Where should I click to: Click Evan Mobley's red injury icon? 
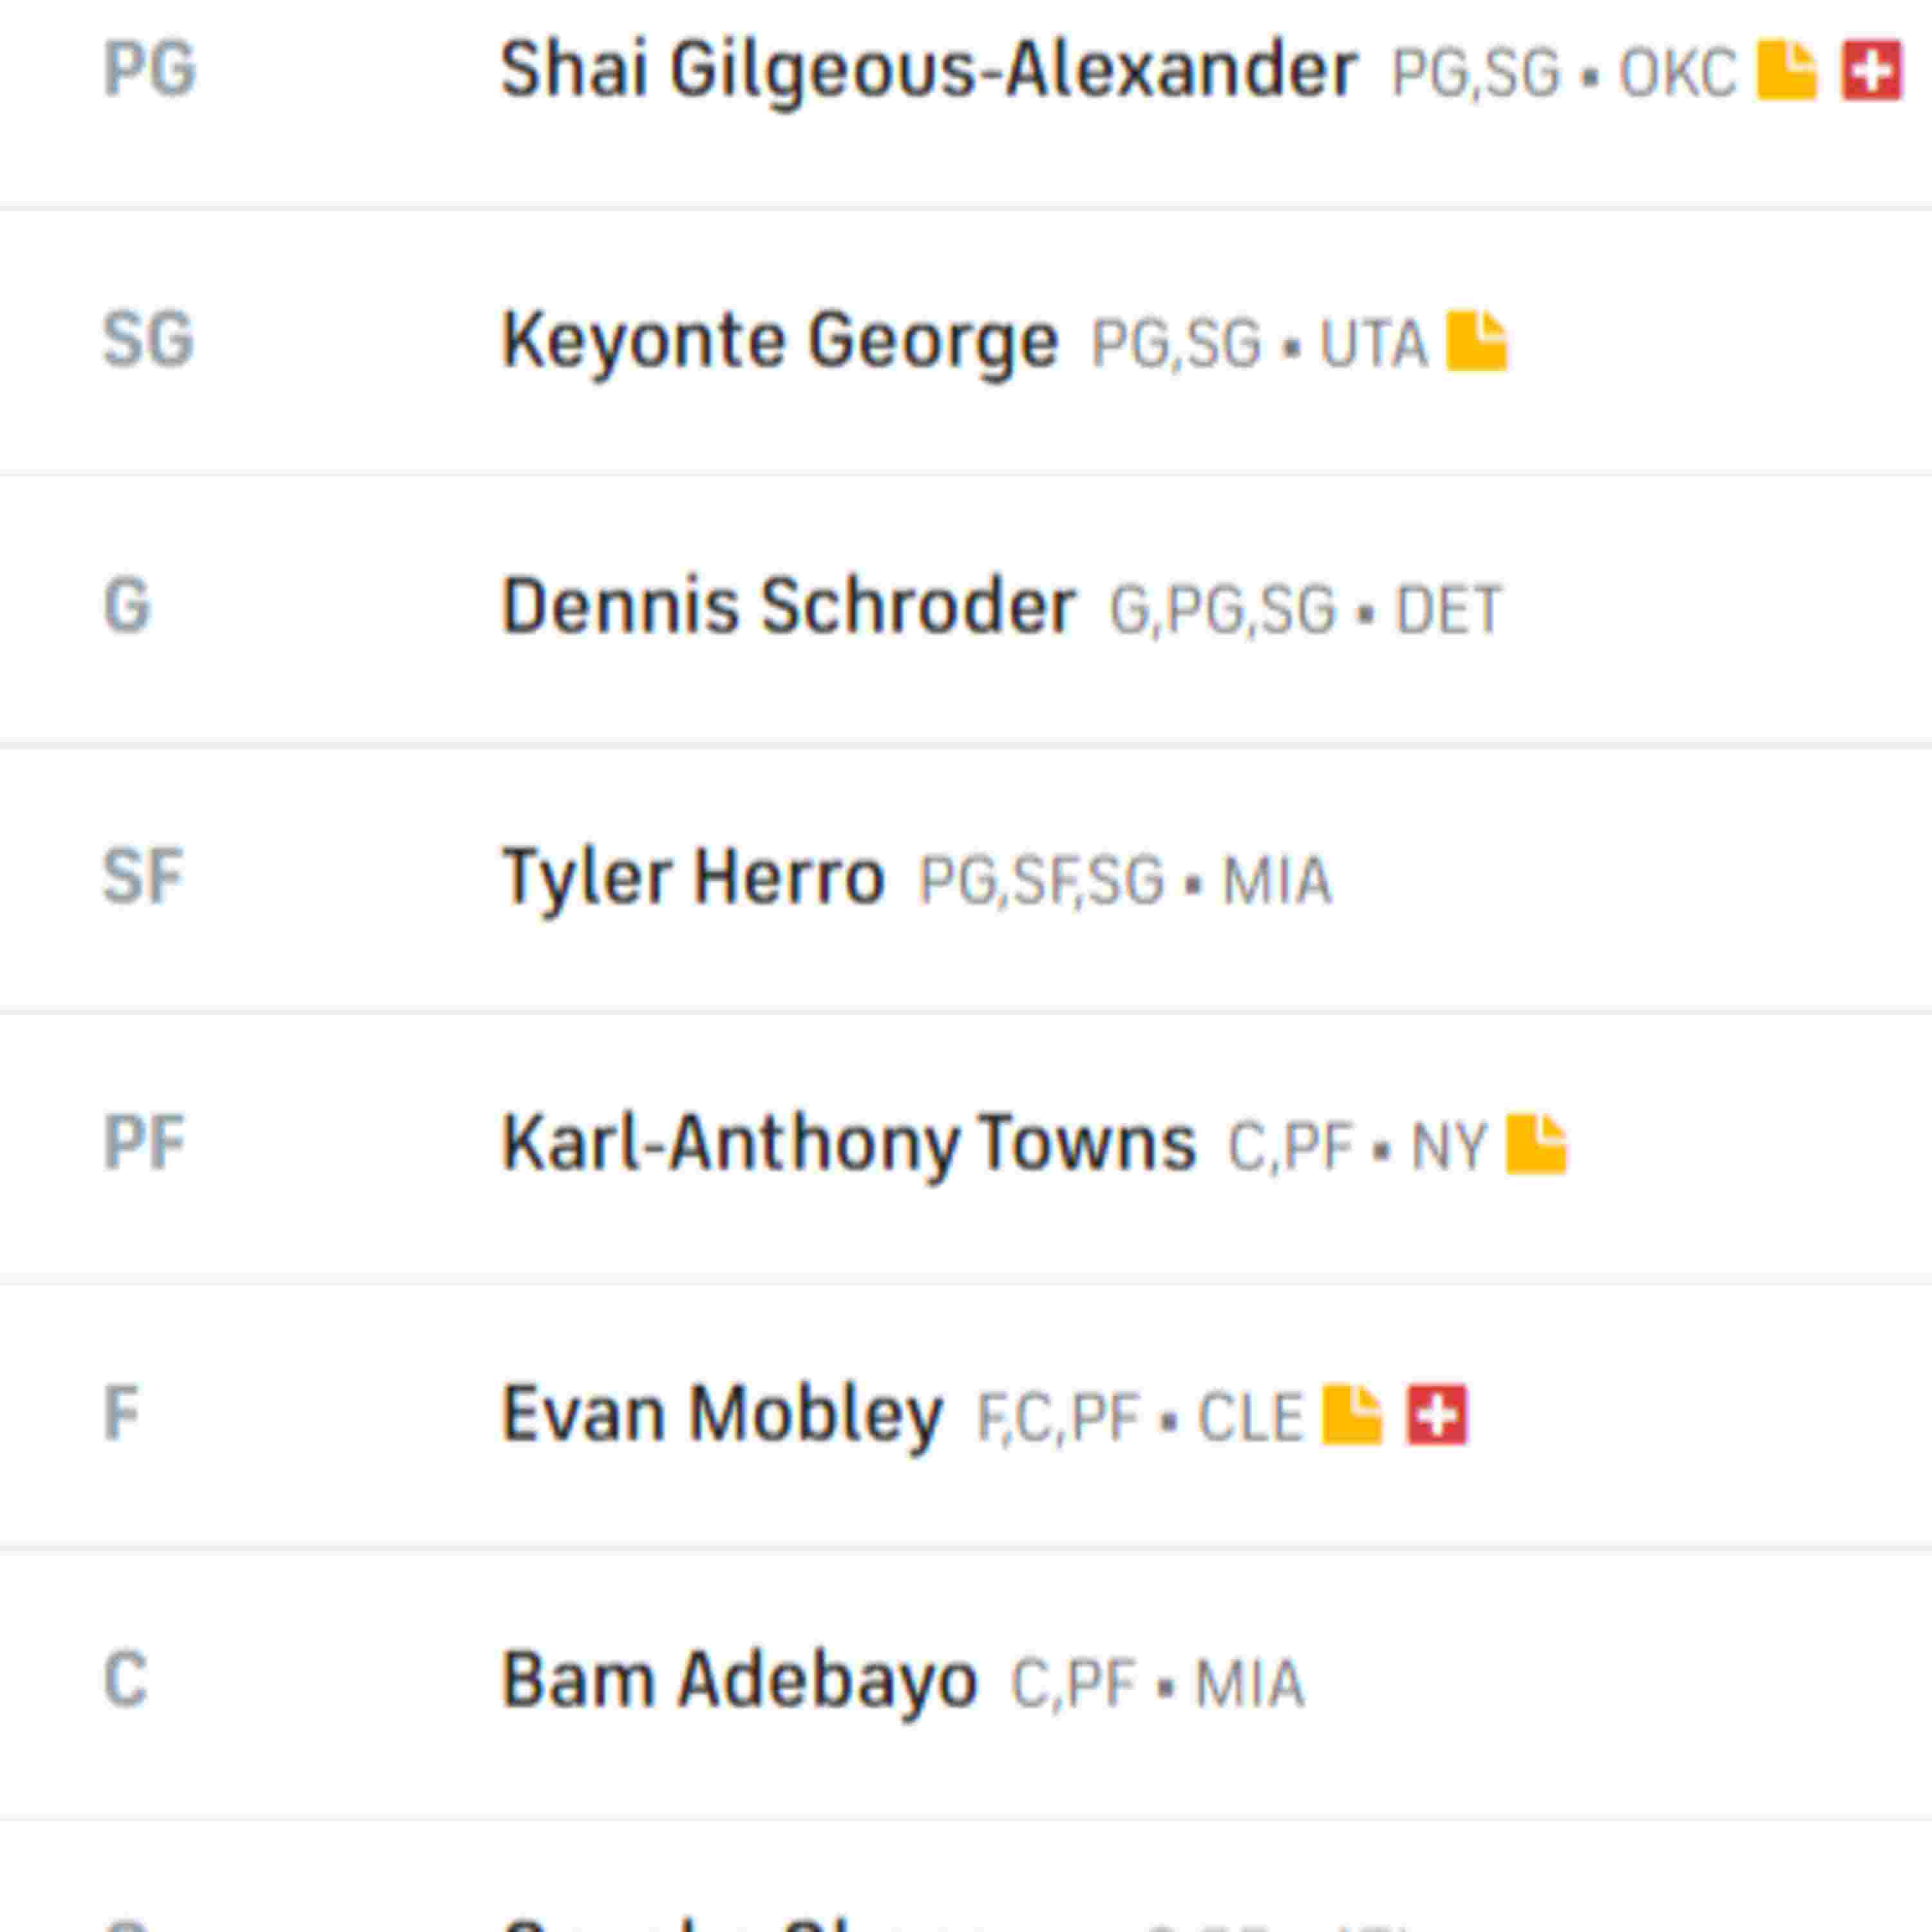(x=1437, y=1415)
